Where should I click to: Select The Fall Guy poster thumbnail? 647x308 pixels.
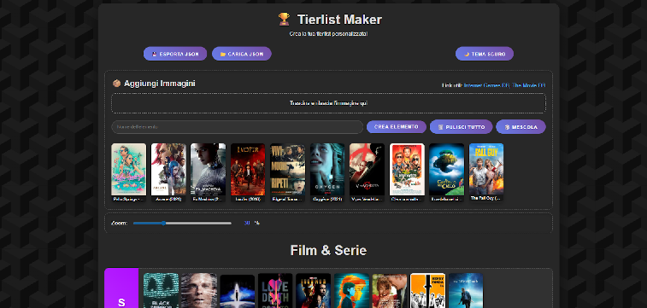click(486, 169)
